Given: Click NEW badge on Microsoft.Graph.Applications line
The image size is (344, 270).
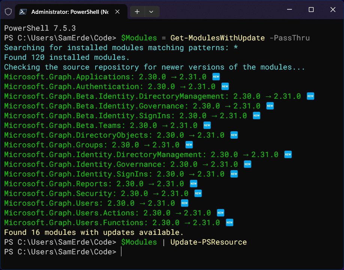Looking at the screenshot, I should (x=216, y=77).
